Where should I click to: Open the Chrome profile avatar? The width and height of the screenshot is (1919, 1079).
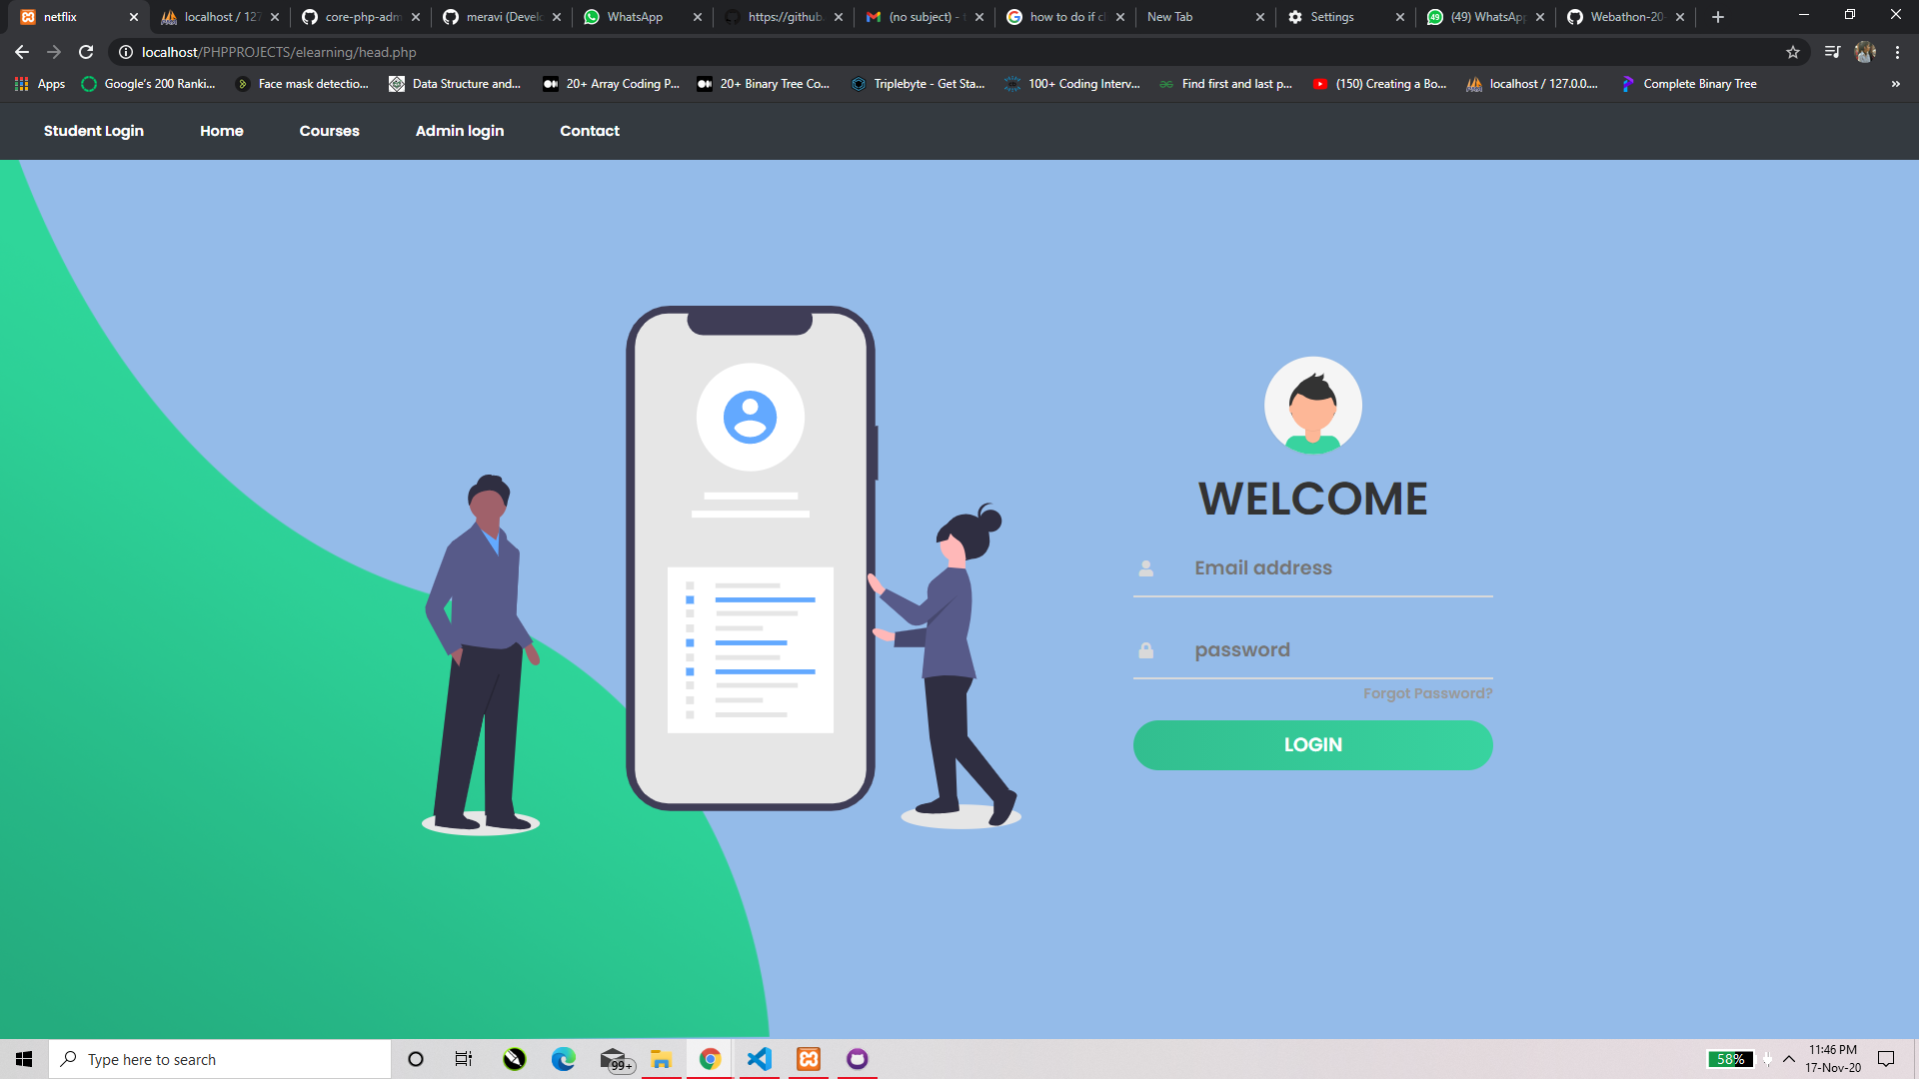(x=1865, y=52)
